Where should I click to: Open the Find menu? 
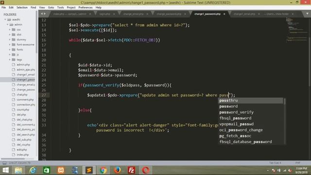(x=33, y=7)
